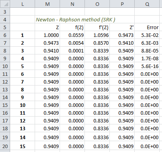This screenshot has width=162, height=152.
Task: Click iteration number 2 cell
Action: click(x=23, y=43)
